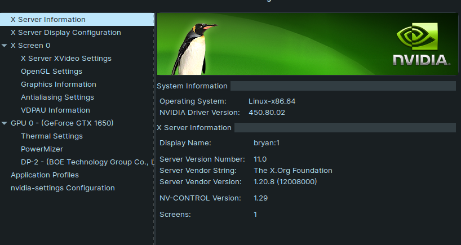
Task: Open X Server XVideo Settings
Action: [66, 59]
